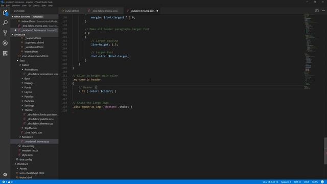Click CRLF end-of-line selector
The height and width of the screenshot is (184, 327).
coord(307,182)
